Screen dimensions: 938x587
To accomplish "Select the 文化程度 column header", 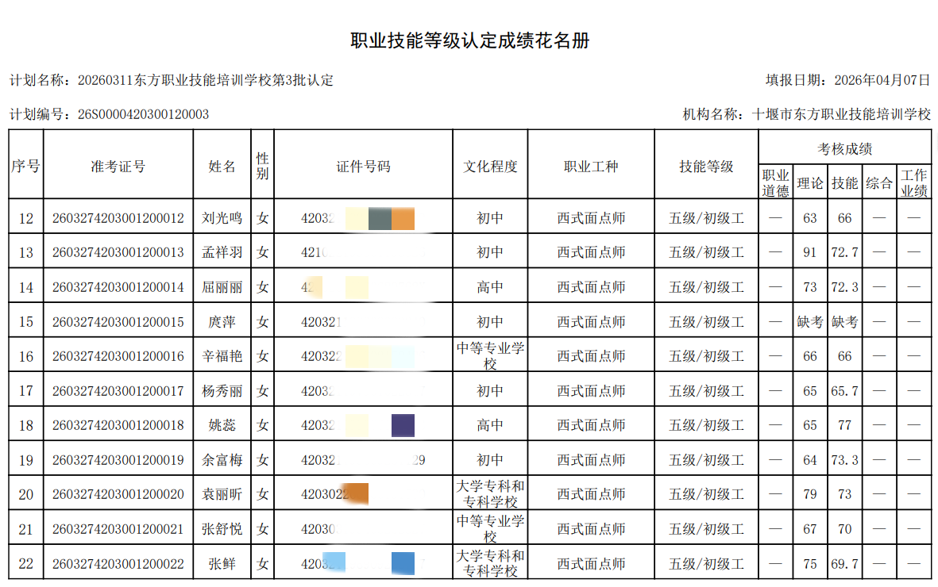I will pos(490,166).
